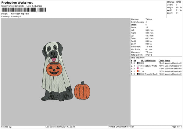Image resolution: width=183 pixels, height=129 pixels.
Task: Click the Stitches count 12769
Action: 178,2
